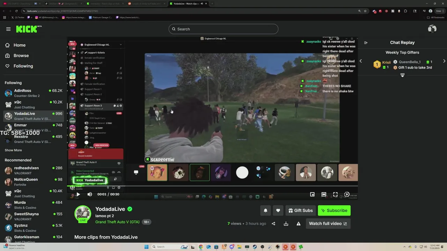This screenshot has height=251, width=447.
Task: Switch to YodadaLive browser tab
Action: [188, 3]
